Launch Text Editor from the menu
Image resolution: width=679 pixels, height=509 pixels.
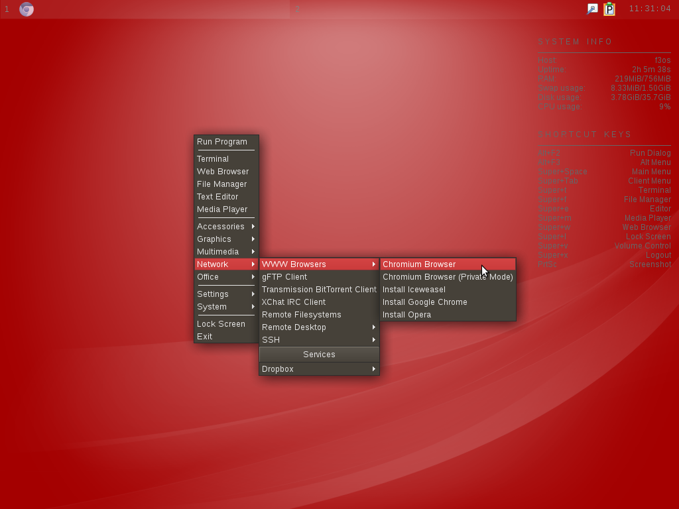coord(226,196)
